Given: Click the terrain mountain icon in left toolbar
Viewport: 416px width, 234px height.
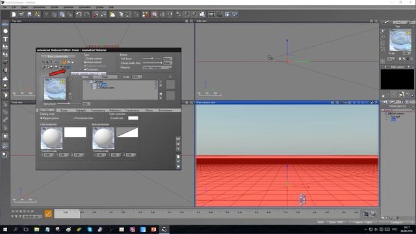Looking at the screenshot, I should (5, 47).
